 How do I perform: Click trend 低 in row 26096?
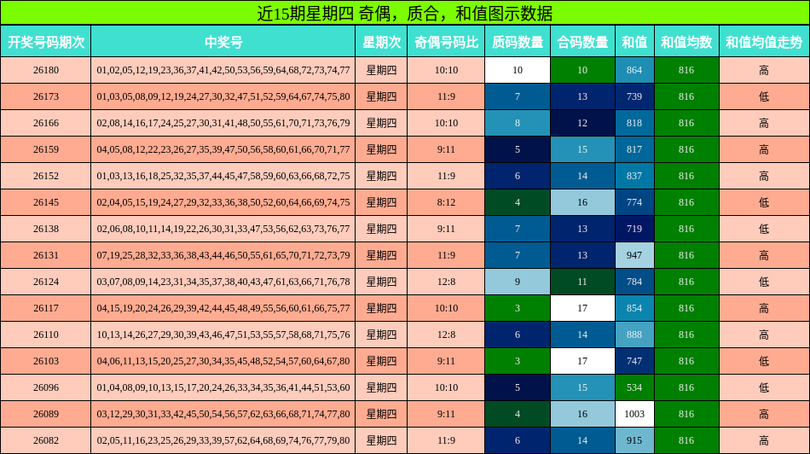point(764,387)
